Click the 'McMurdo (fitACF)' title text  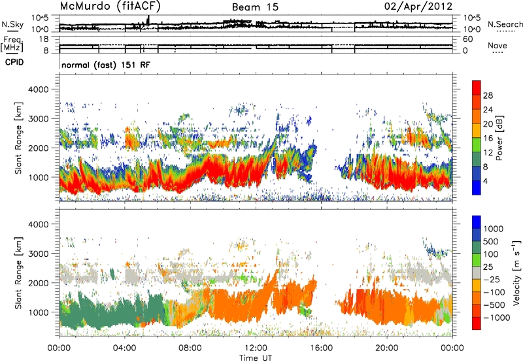(110, 7)
